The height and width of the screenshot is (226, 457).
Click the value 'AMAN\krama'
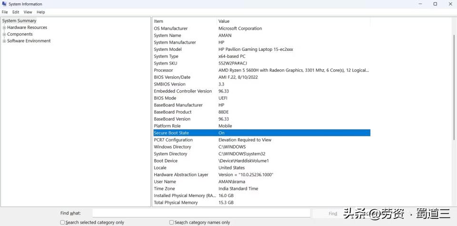(232, 182)
